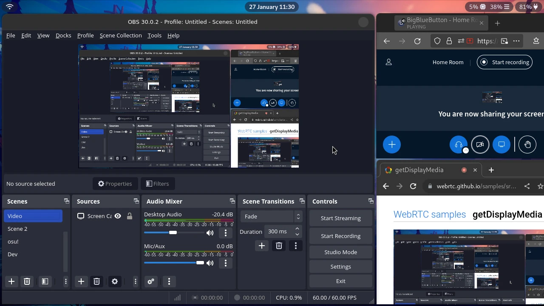The image size is (544, 306).
Task: Float the Controls dock
Action: [x=371, y=201]
